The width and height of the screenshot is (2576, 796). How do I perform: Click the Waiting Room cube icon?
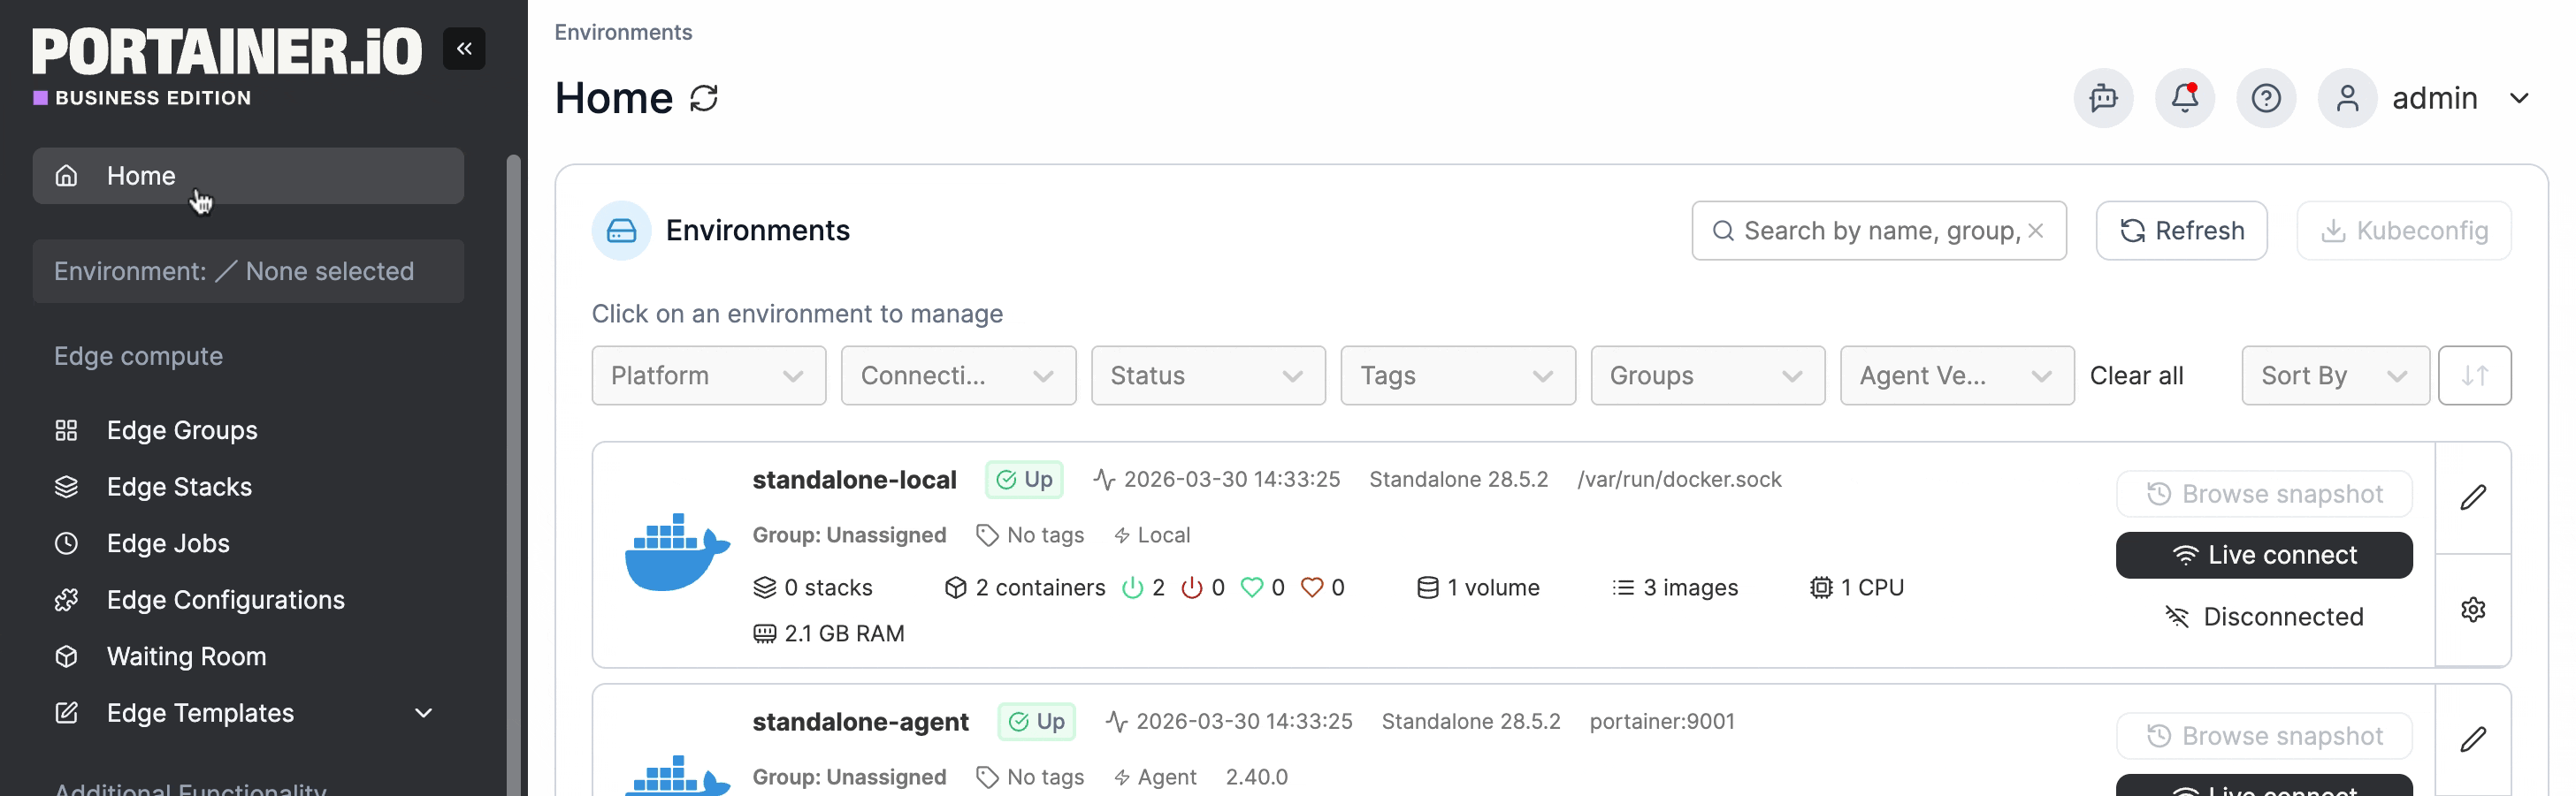click(x=66, y=656)
